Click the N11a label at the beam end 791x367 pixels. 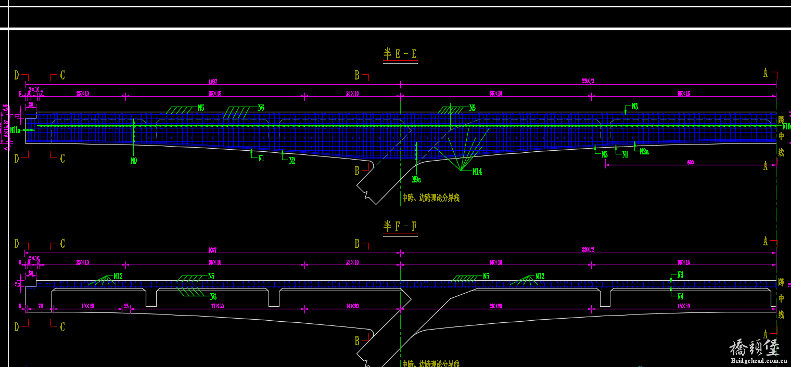(x=15, y=129)
